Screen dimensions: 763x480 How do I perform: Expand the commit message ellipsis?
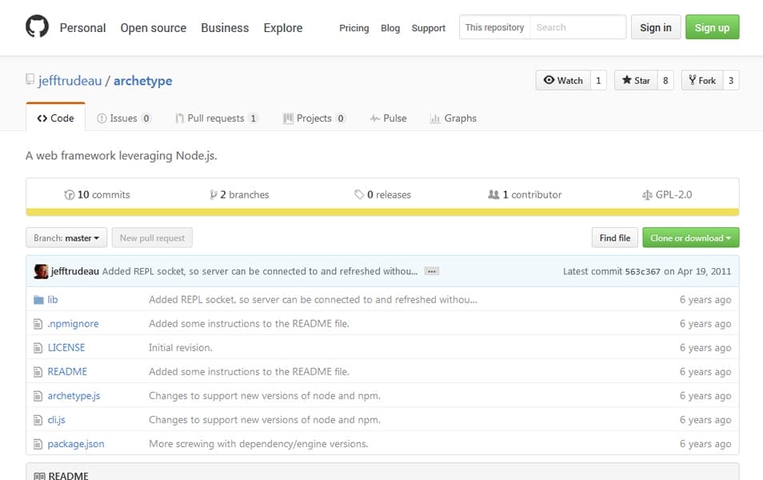coord(431,271)
